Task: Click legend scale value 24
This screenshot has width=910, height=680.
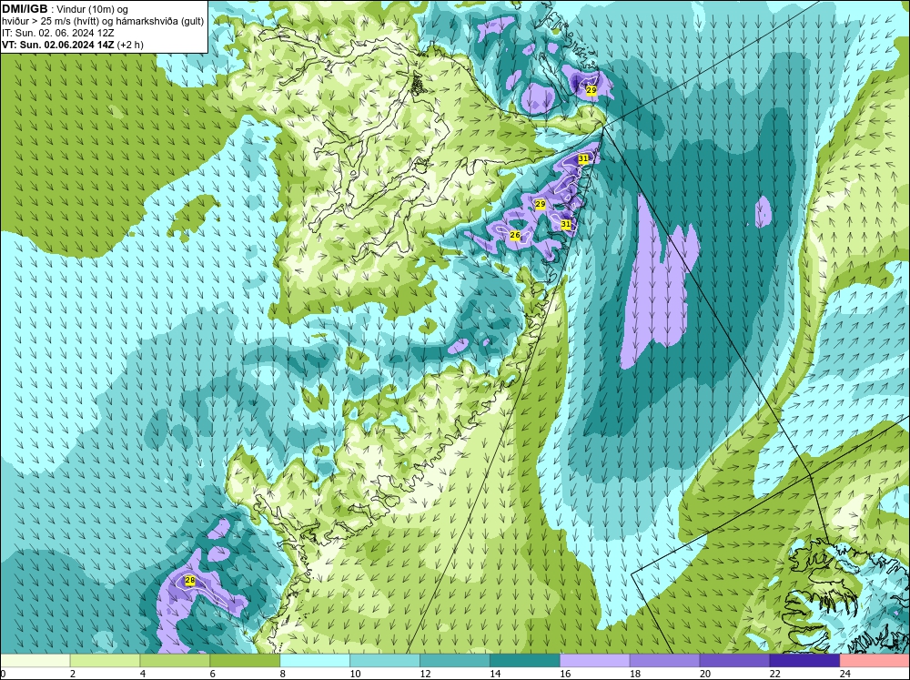Action: click(x=845, y=674)
